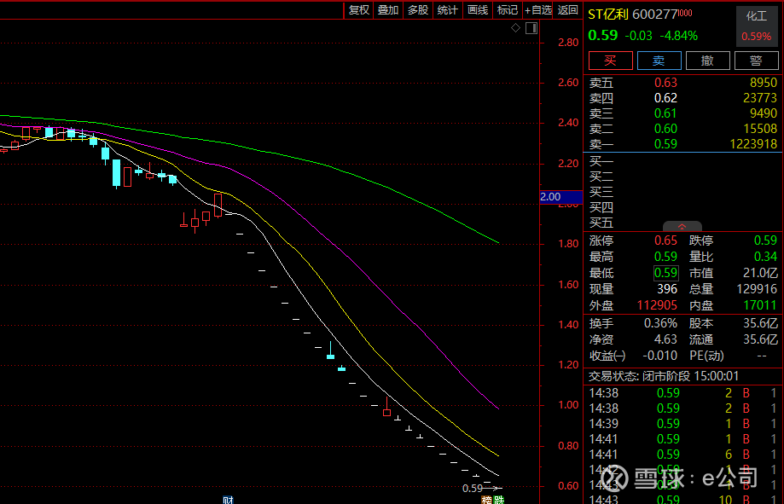Open the 化工 sector box
The image size is (784, 504).
[756, 26]
